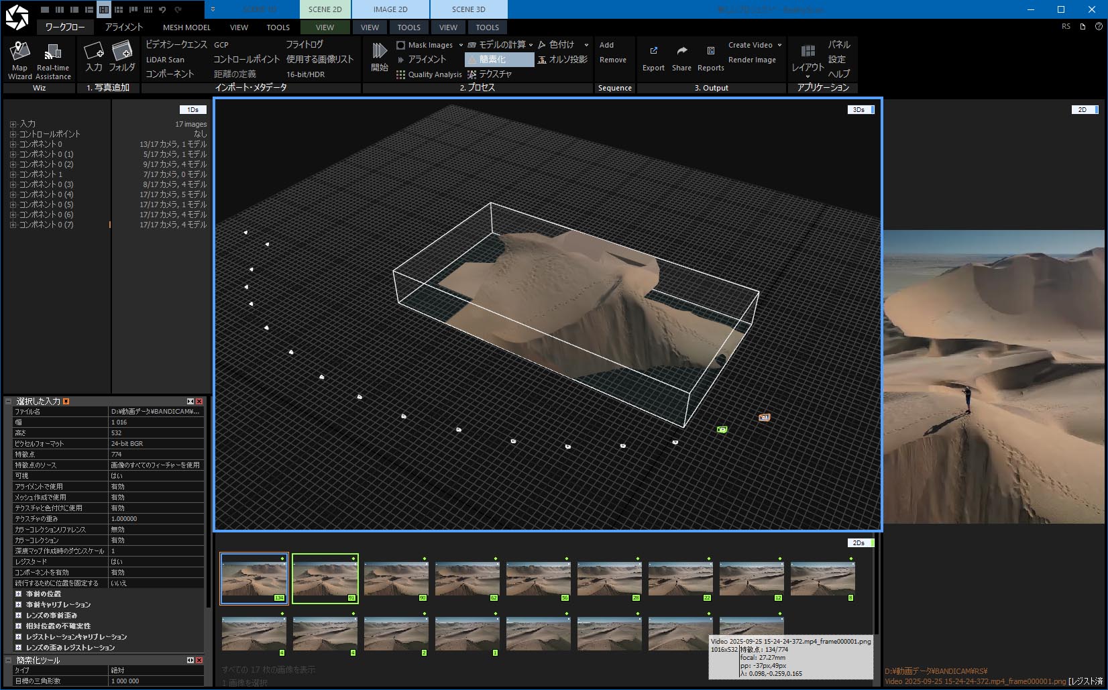
Task: Toggle the pin on 選択した入力 panel
Action: [66, 401]
